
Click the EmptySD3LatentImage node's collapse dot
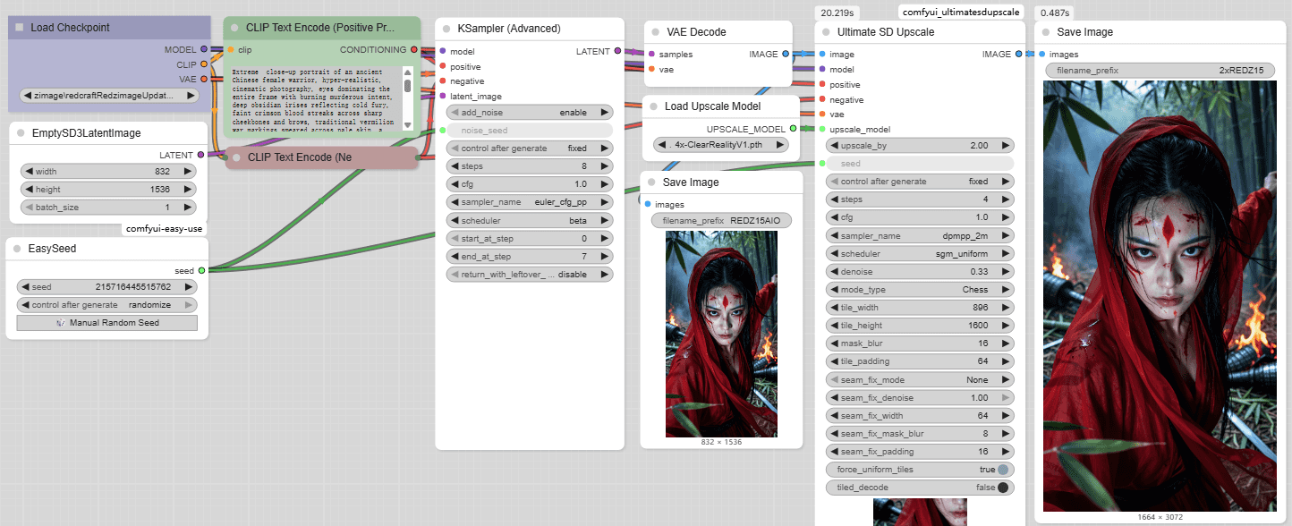[21, 133]
